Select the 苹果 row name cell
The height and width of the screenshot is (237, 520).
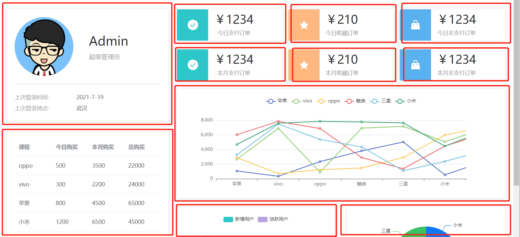click(24, 203)
